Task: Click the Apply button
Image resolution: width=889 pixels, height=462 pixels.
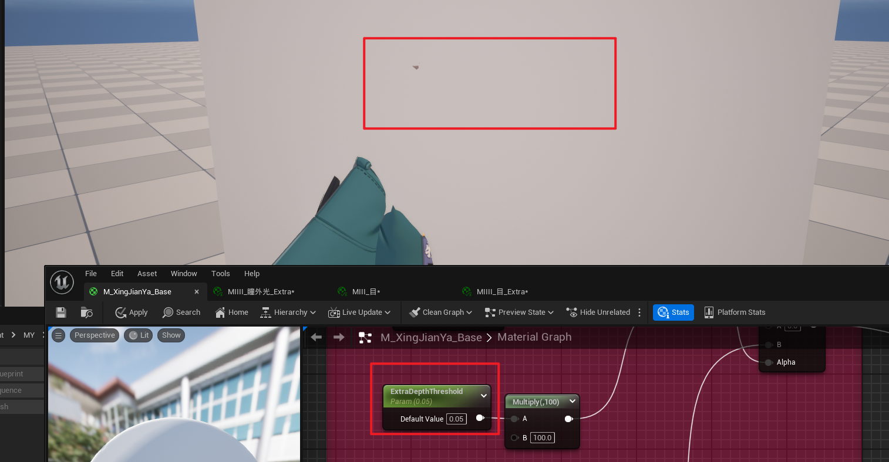Action: (132, 312)
